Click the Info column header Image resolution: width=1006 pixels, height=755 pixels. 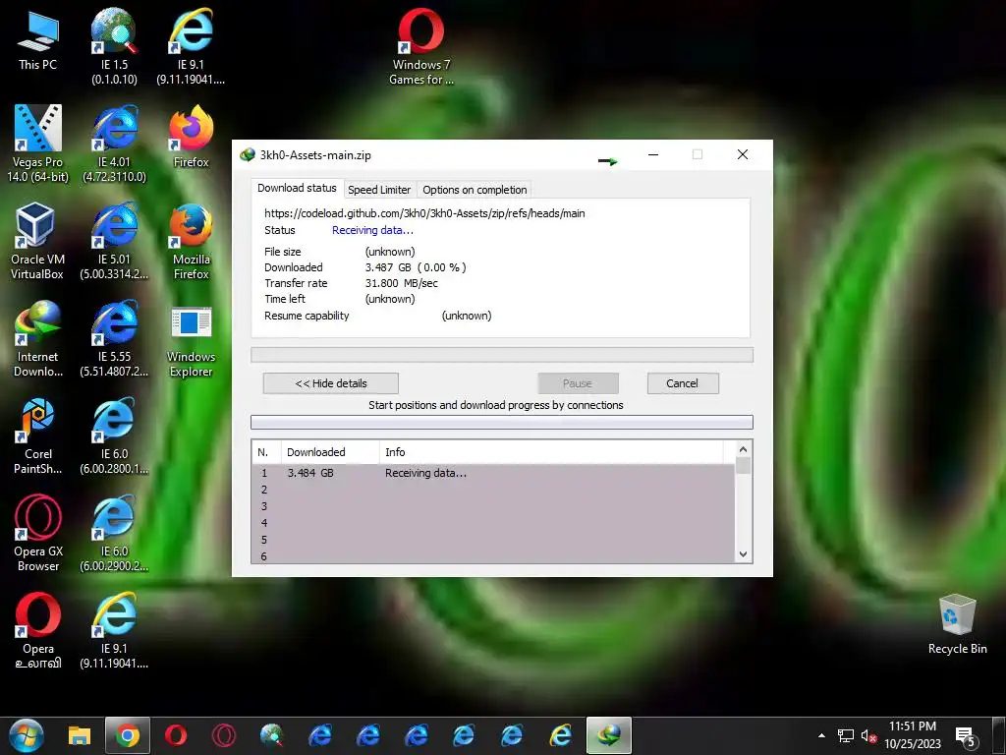pos(552,452)
